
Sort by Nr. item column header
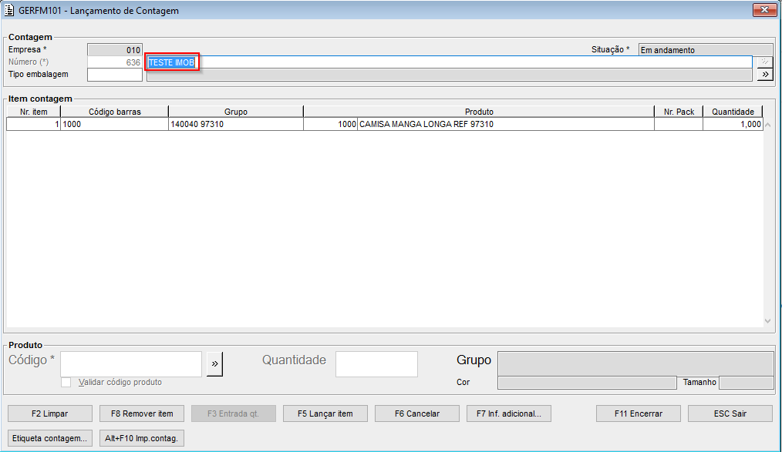(x=33, y=112)
